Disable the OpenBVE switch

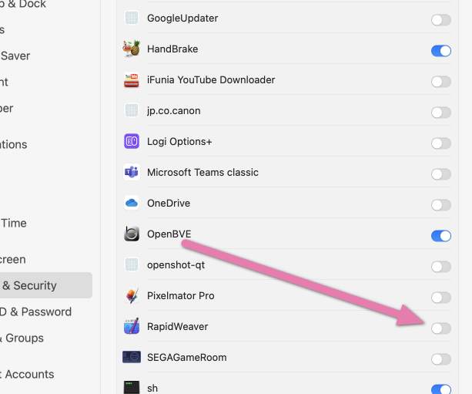[x=441, y=236]
